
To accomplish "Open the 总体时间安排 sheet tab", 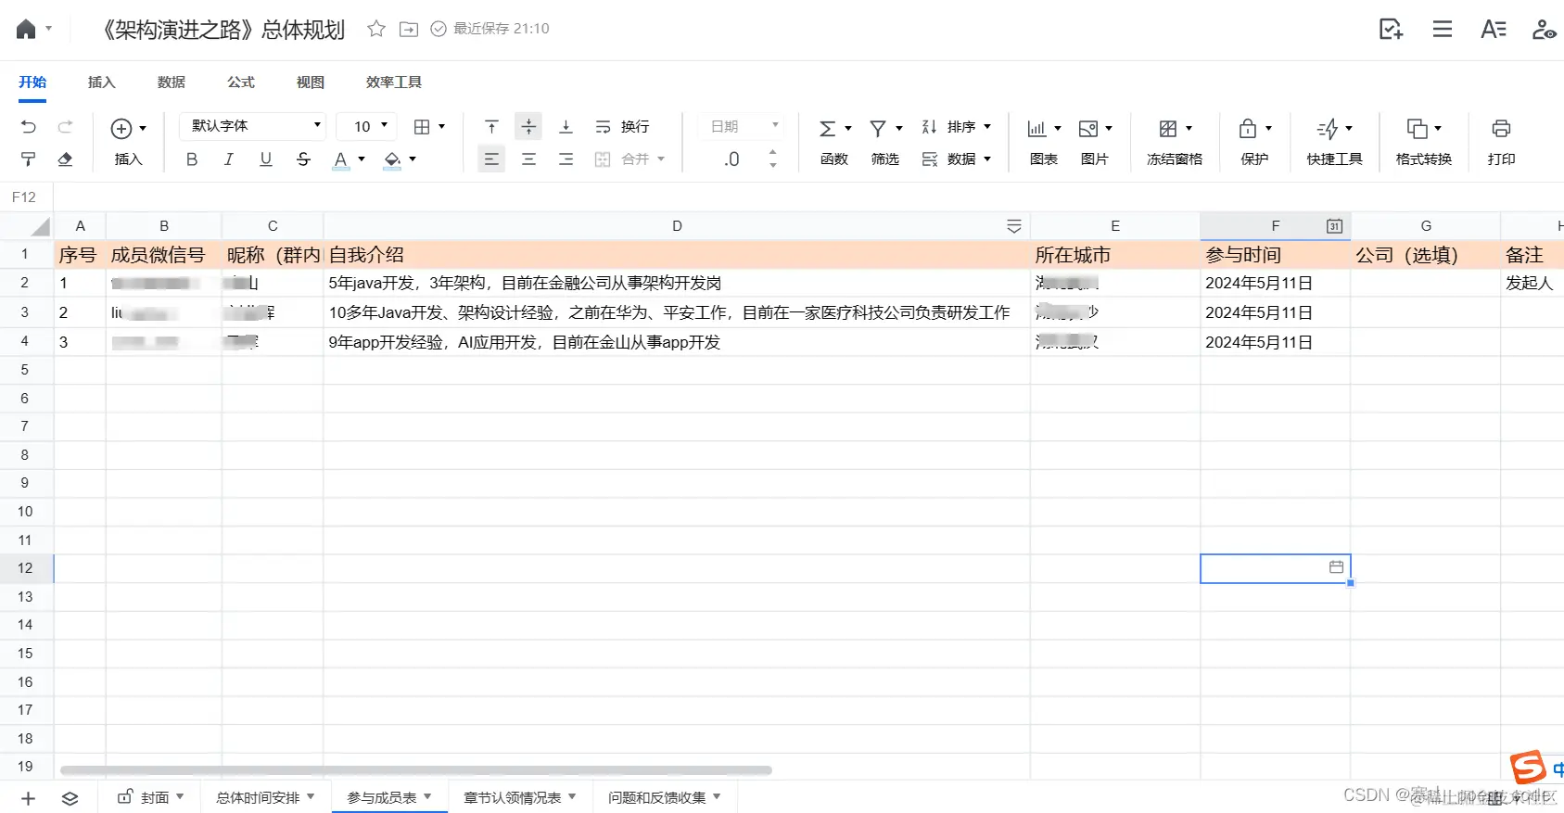I will [265, 798].
